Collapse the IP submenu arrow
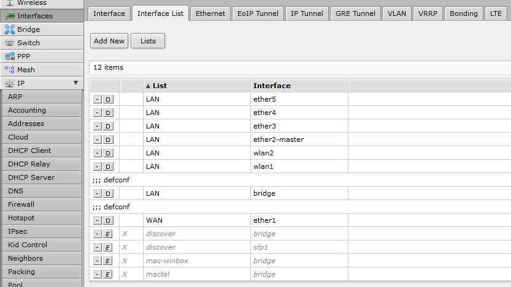Image resolution: width=511 pixels, height=287 pixels. pos(75,83)
